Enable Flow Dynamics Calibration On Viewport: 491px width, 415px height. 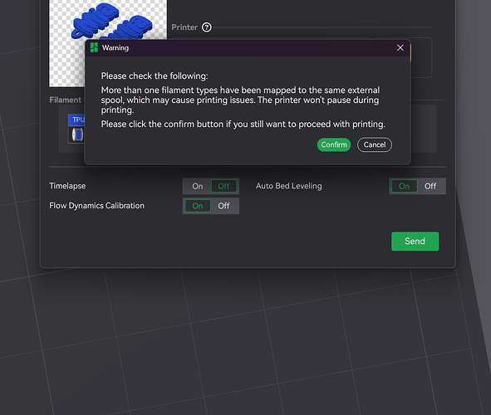click(198, 206)
